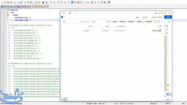This screenshot has width=187, height=105.
Task: Click xampp64 in the address breadcrumb
Action: pos(148,21)
